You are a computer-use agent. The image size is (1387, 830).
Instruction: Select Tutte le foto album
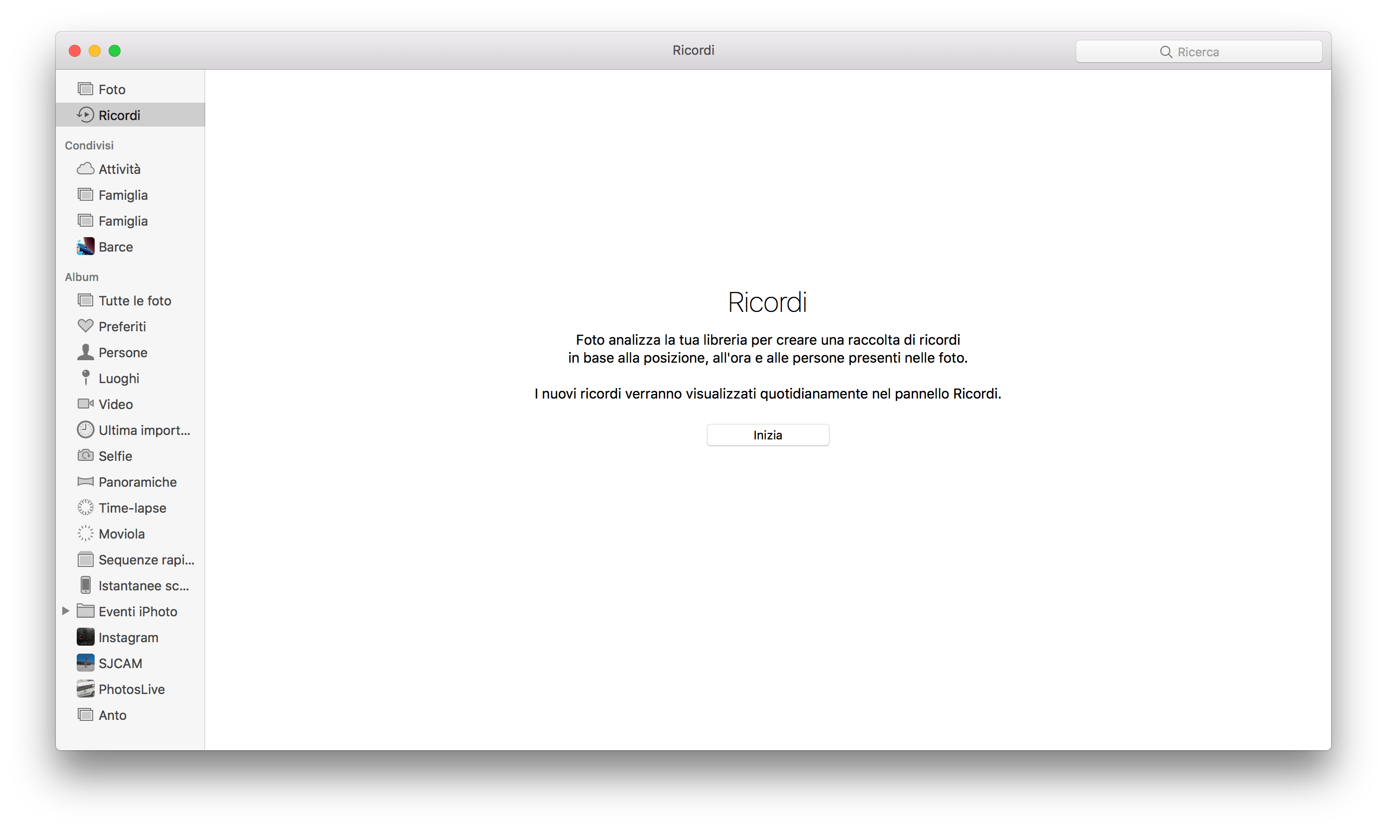134,300
